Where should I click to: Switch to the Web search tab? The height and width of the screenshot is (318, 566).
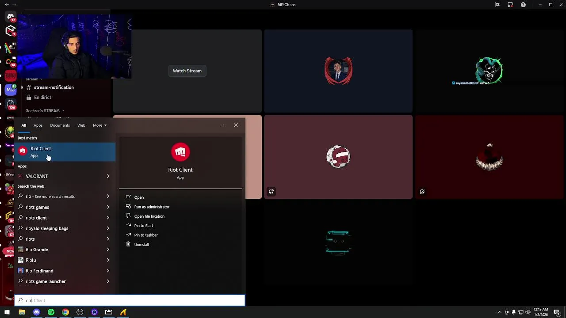(81, 125)
